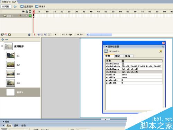Open the component inspector panel options menu
The image size is (173, 130).
point(163,46)
